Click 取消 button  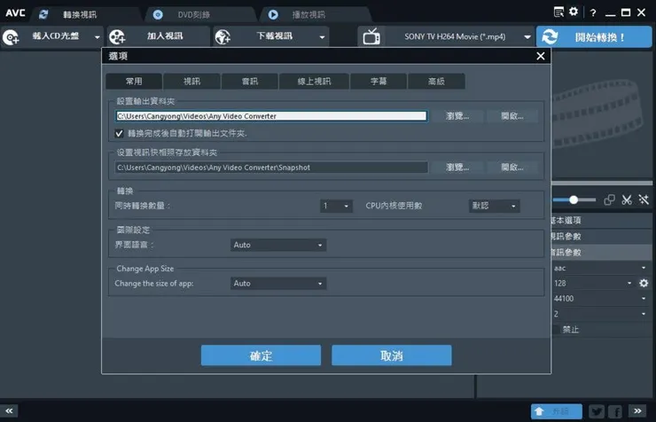(x=392, y=356)
